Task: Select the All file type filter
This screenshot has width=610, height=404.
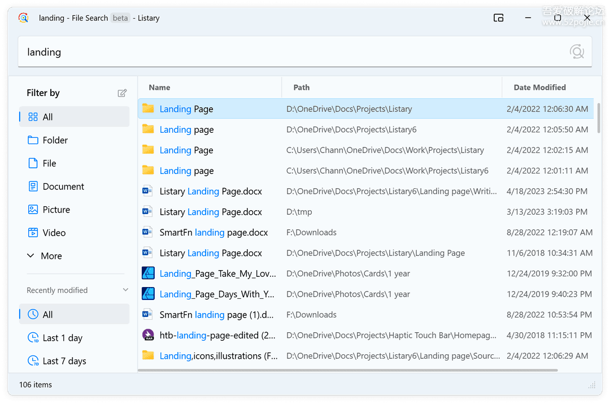Action: point(75,117)
